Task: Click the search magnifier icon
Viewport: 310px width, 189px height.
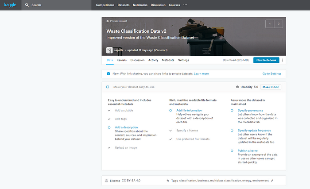Action: coord(27,5)
